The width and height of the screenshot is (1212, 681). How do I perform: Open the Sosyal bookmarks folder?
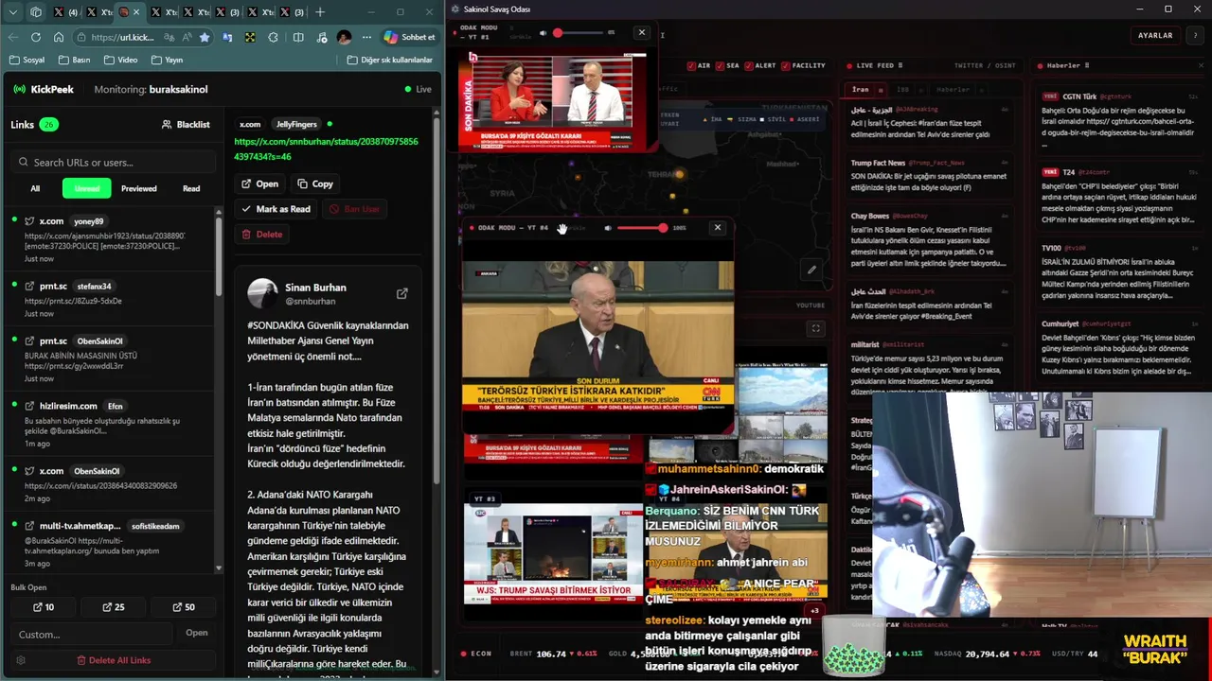point(27,60)
